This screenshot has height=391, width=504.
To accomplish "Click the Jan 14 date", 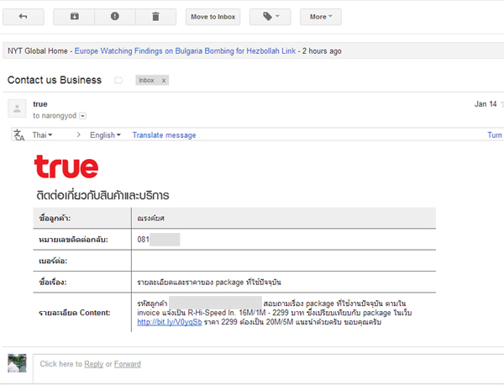I will tap(486, 104).
